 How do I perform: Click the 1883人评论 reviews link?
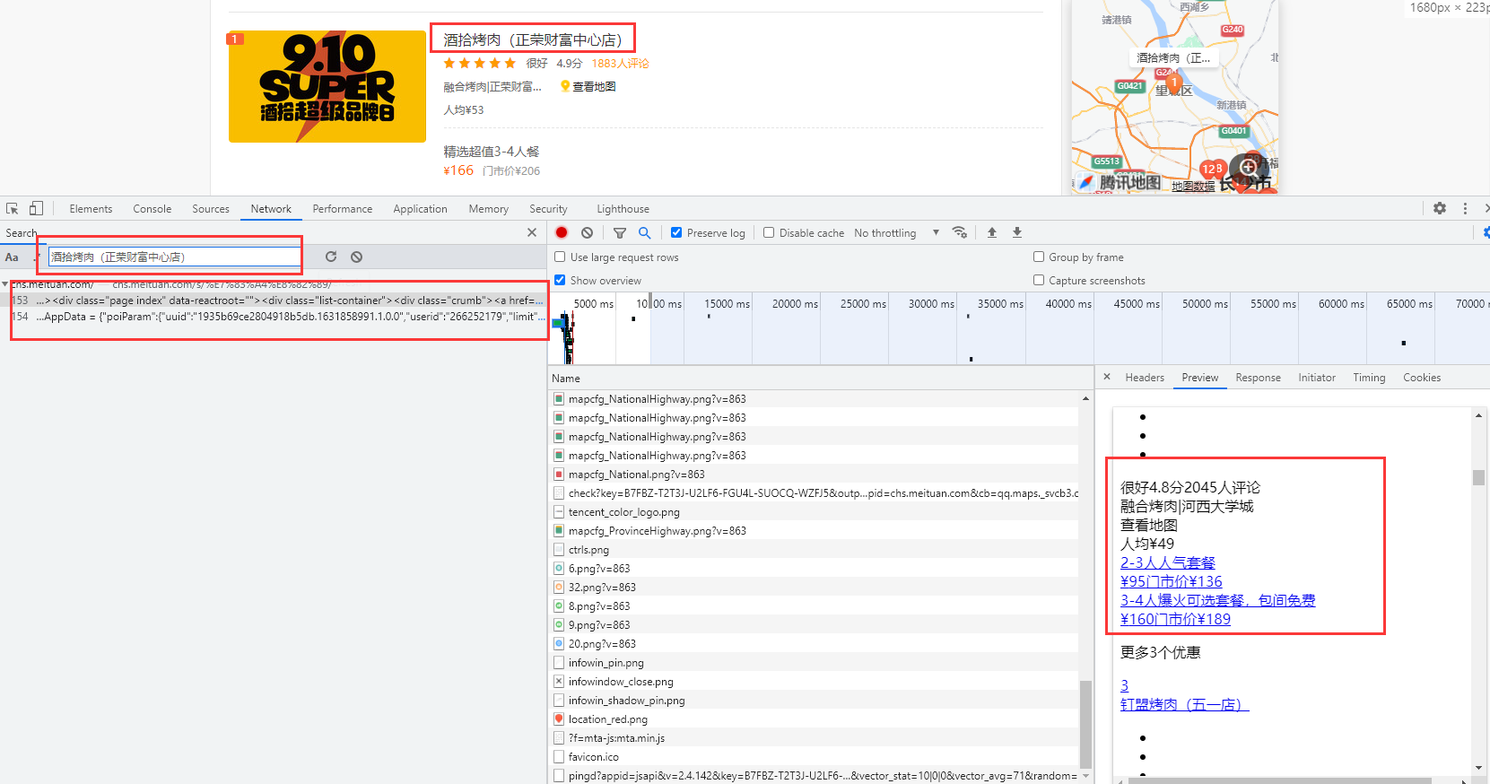pyautogui.click(x=620, y=63)
